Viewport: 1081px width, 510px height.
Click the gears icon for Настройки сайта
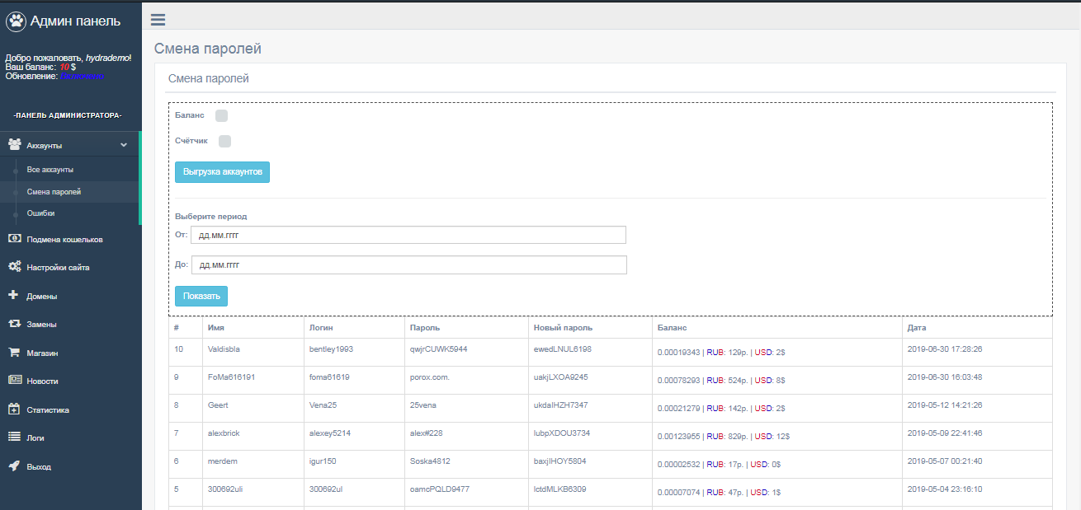coord(14,267)
